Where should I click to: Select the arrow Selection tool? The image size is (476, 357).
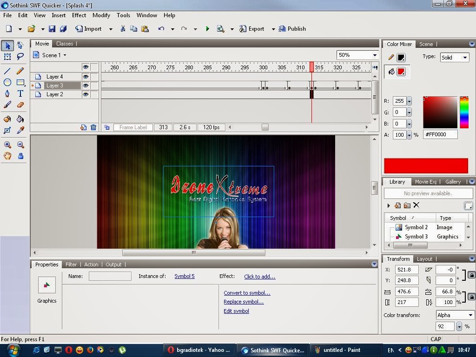click(x=7, y=46)
